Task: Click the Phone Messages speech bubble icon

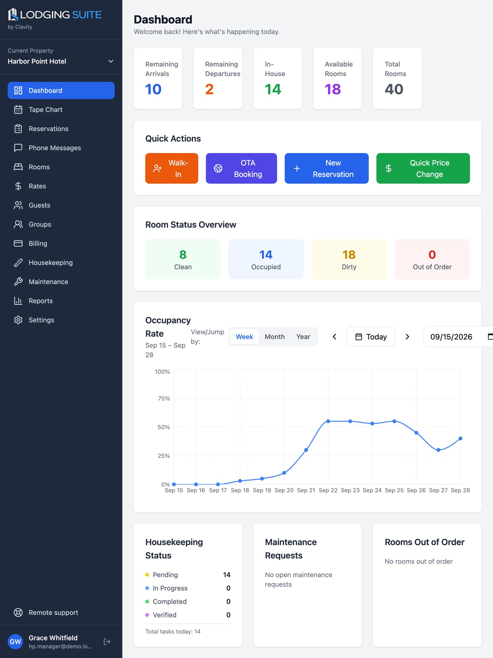Action: [18, 148]
